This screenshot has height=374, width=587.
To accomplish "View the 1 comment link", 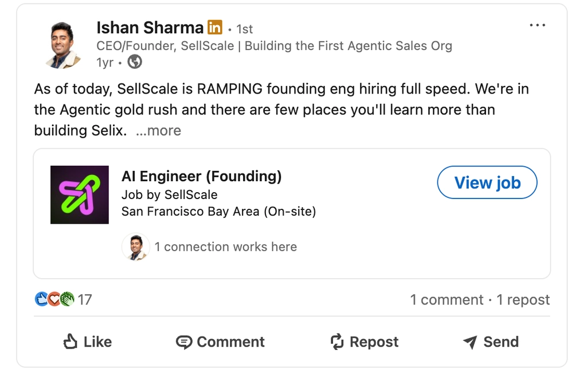I will tap(447, 299).
